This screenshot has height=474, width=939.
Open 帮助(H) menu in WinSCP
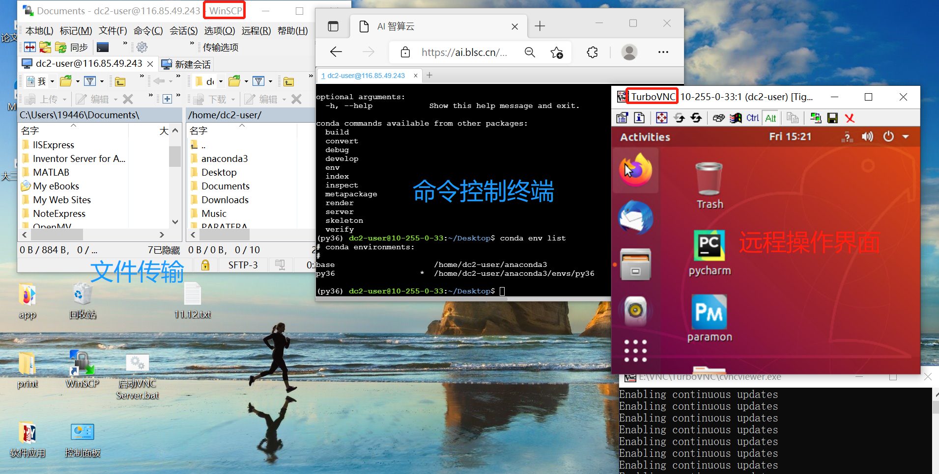293,30
